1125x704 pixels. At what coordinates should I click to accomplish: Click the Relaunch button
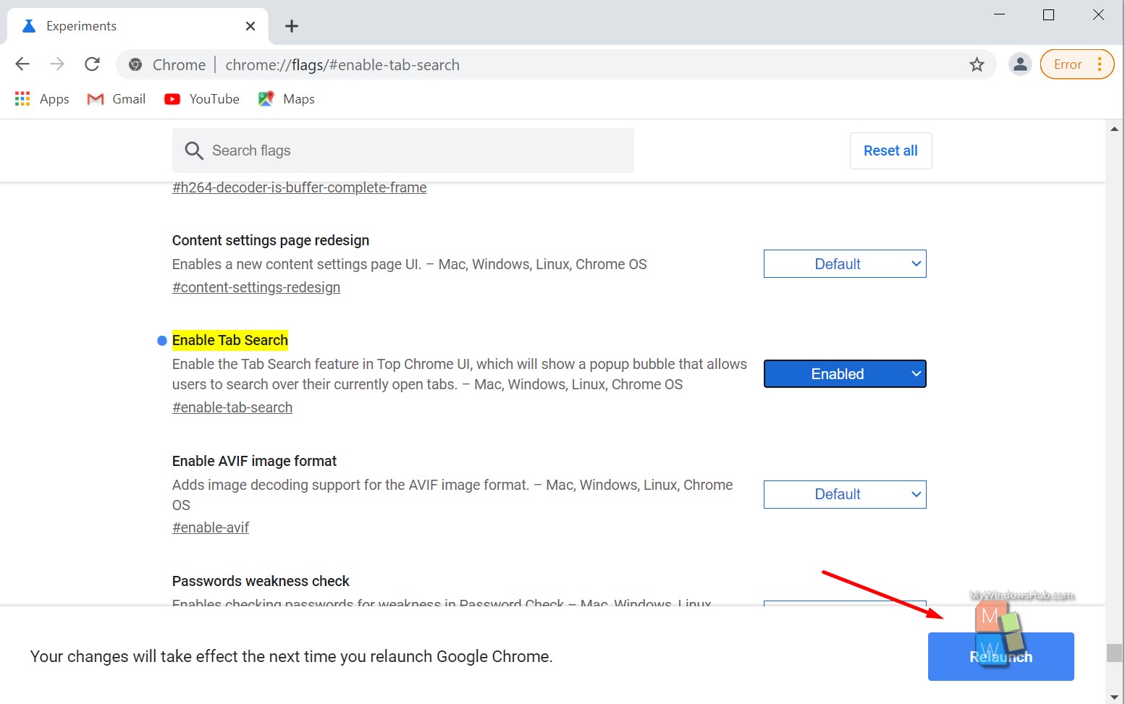1001,656
